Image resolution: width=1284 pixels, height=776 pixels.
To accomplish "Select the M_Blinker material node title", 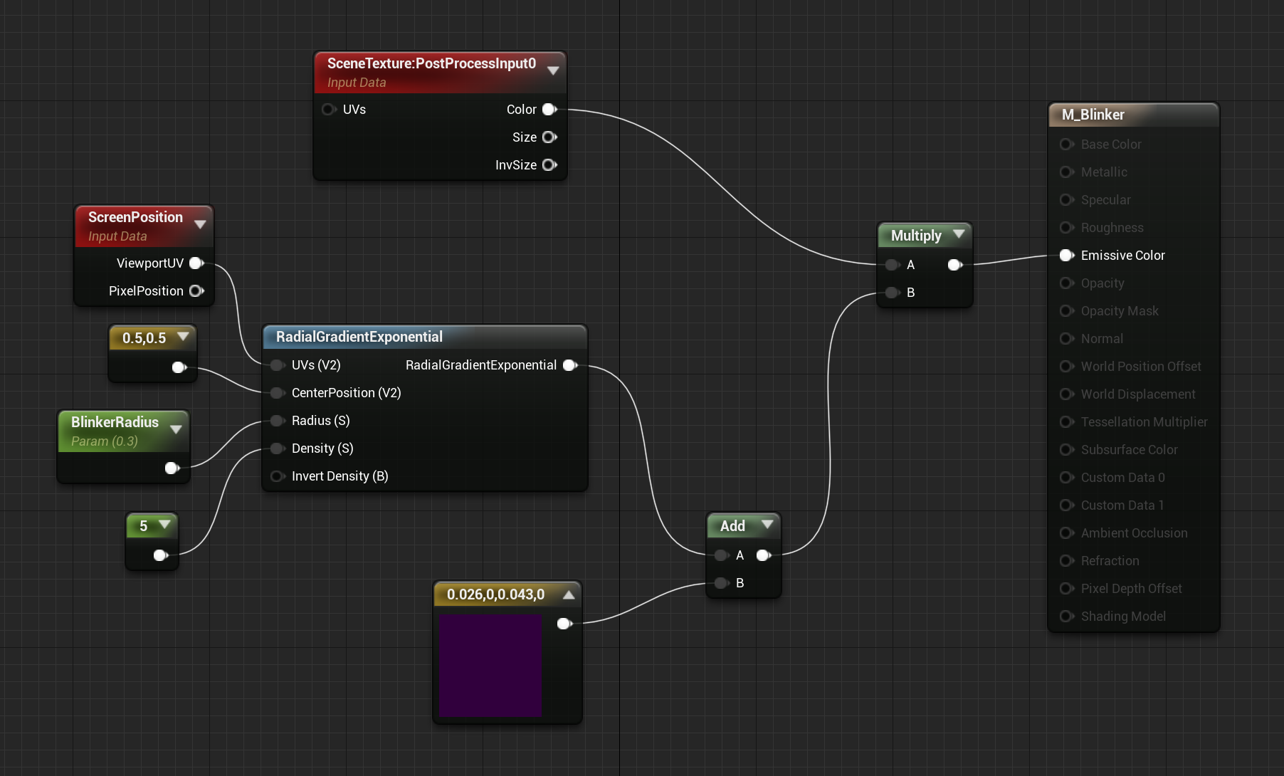I will tap(1093, 115).
